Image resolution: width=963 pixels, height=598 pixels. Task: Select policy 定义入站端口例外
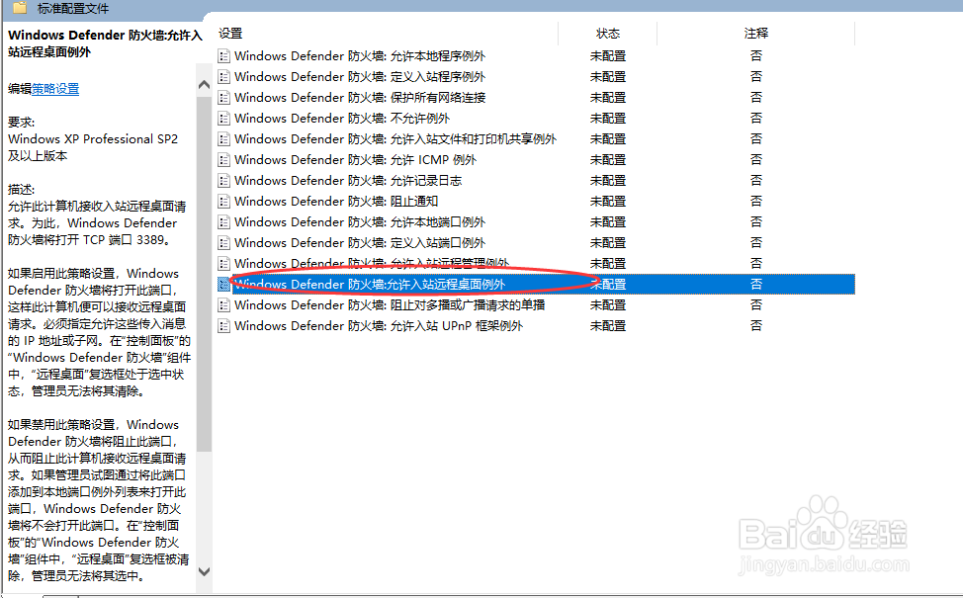[x=360, y=243]
